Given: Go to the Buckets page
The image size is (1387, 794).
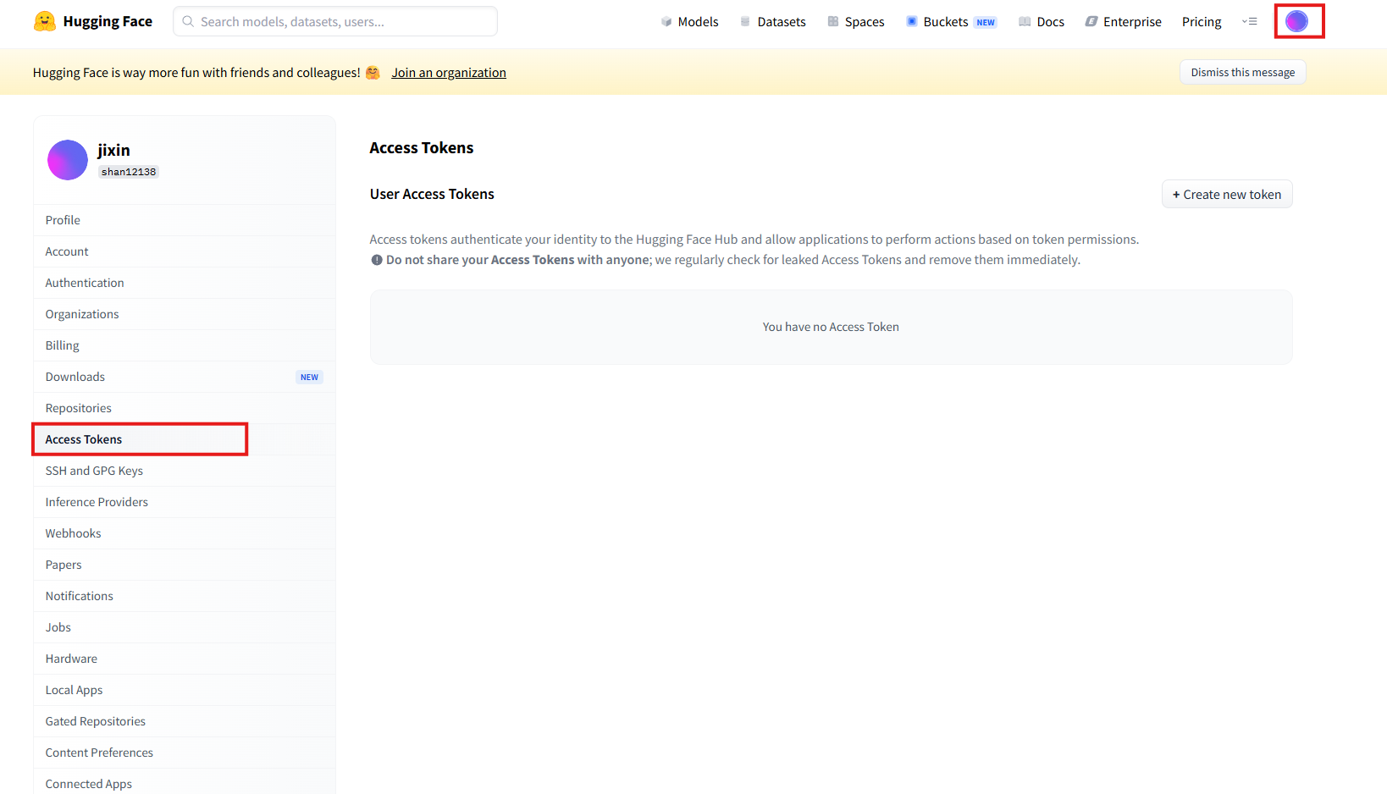Looking at the screenshot, I should tap(946, 22).
